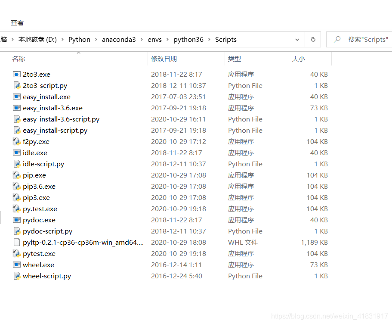Viewport: 392px width, 324px height.
Task: Click the pytest.exe Python icon
Action: [x=17, y=253]
